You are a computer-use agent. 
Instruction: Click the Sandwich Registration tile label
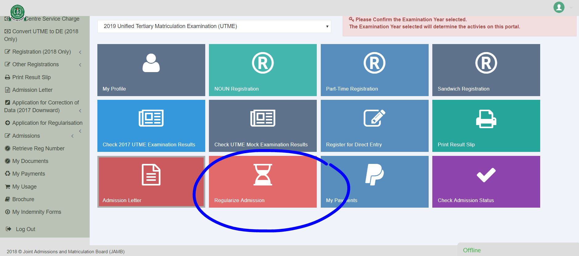click(463, 89)
